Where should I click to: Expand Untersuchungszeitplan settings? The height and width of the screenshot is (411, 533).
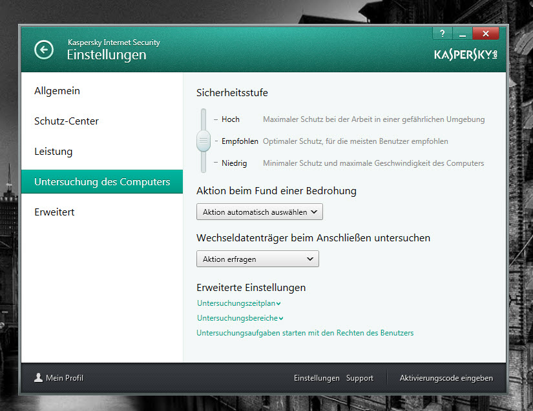click(x=238, y=303)
